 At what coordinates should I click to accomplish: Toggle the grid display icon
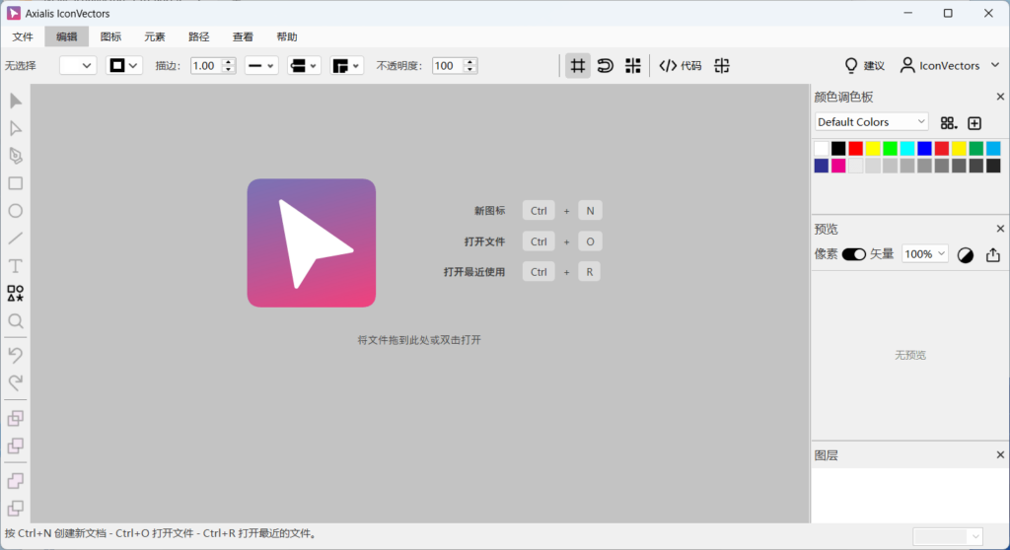click(578, 66)
